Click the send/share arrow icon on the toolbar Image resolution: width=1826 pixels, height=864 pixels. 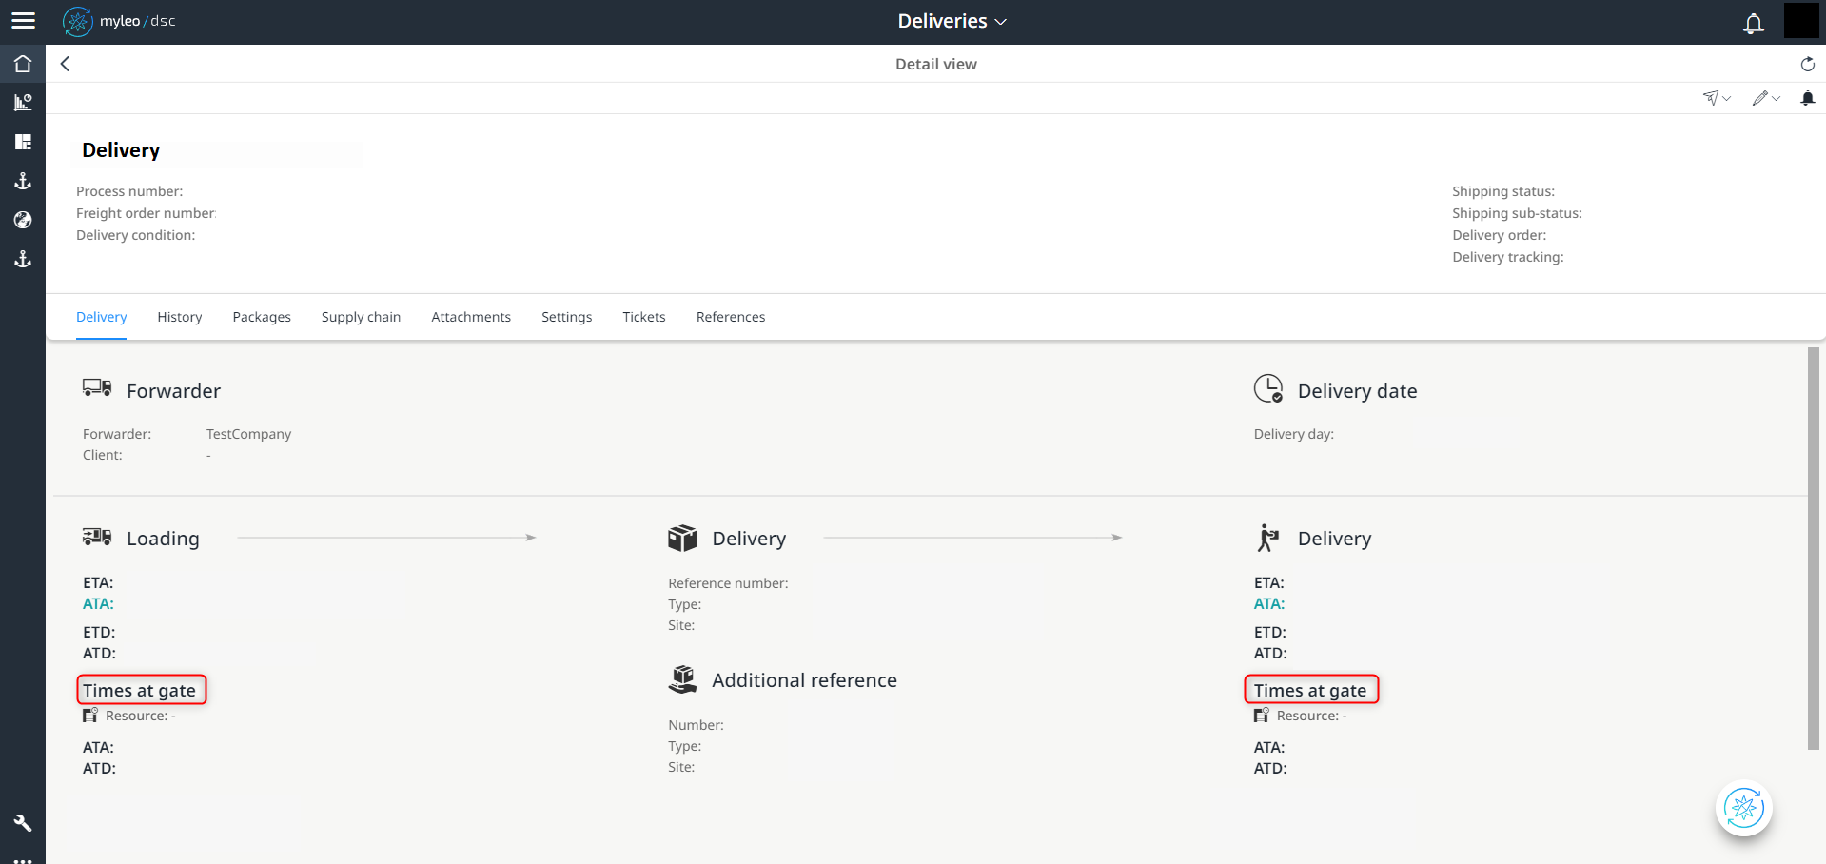tap(1711, 98)
